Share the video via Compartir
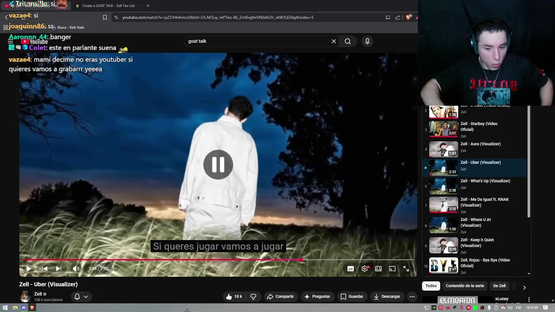555x312 pixels. pos(280,296)
